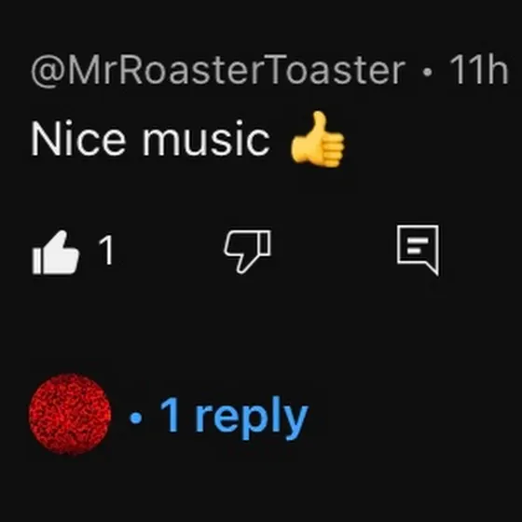The height and width of the screenshot is (522, 522).
Task: Dislike the Nice music comment
Action: point(247,252)
